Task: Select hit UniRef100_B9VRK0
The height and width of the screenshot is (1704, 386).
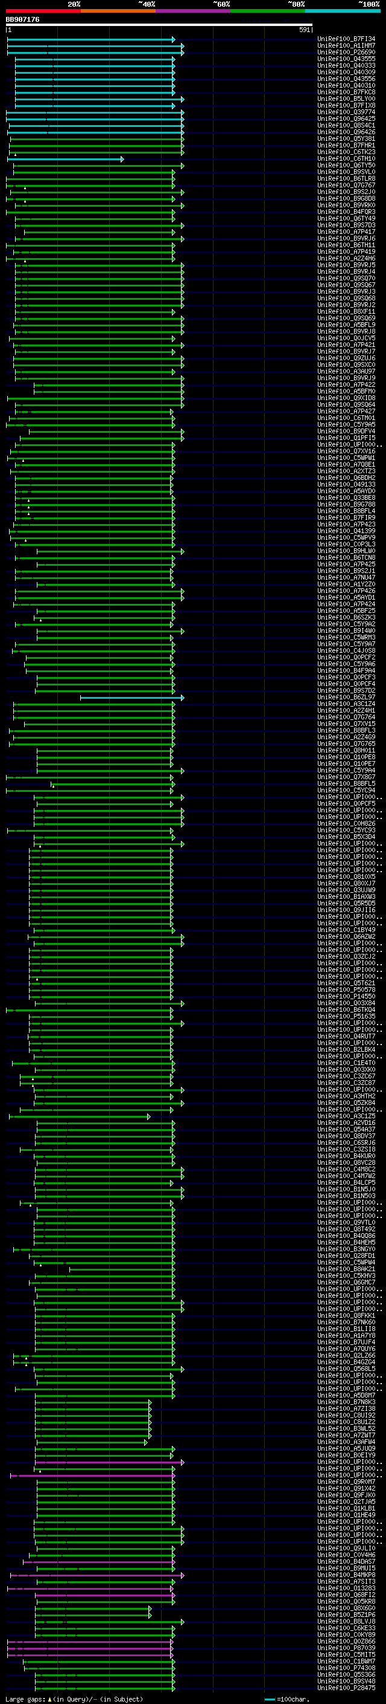Action: (346, 205)
